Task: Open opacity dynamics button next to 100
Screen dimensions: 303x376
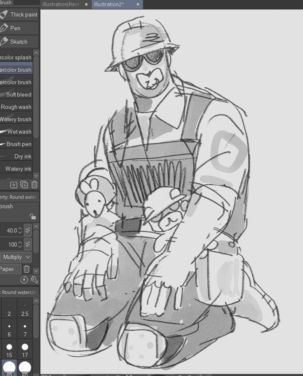Action: pyautogui.click(x=28, y=244)
